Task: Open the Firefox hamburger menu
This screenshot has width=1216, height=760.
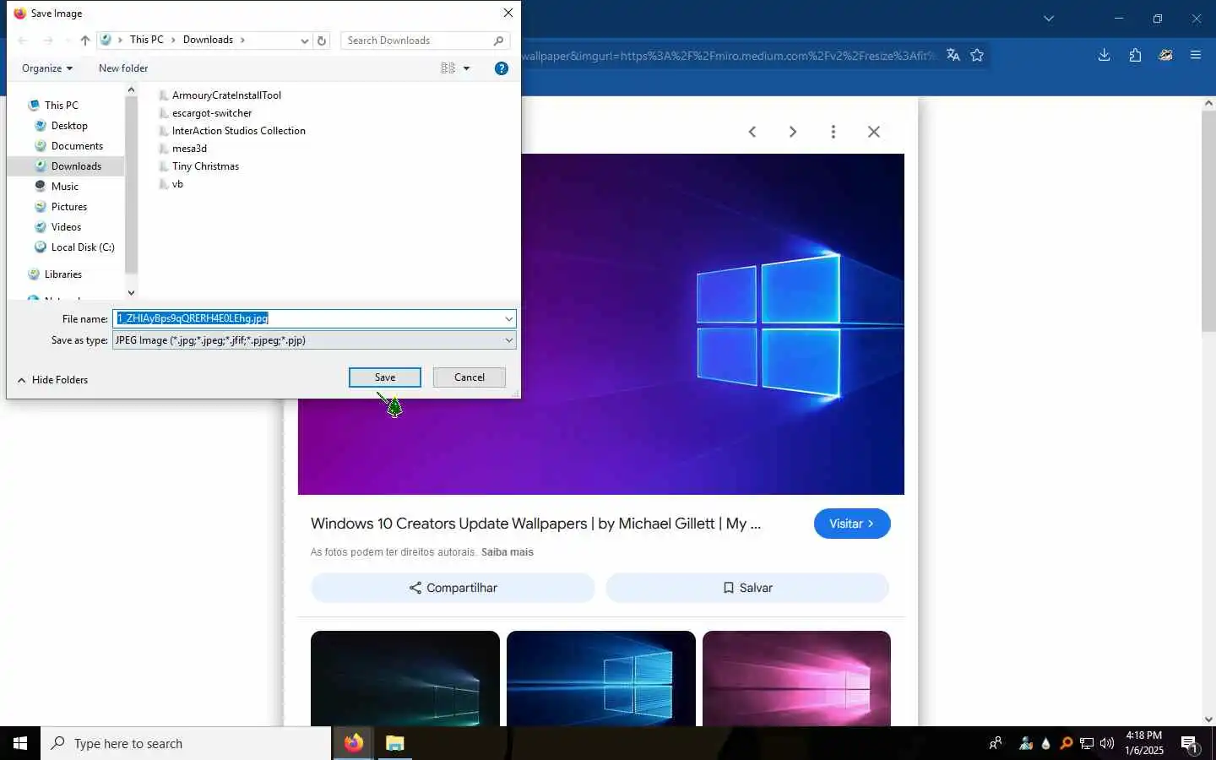Action: coord(1196,55)
